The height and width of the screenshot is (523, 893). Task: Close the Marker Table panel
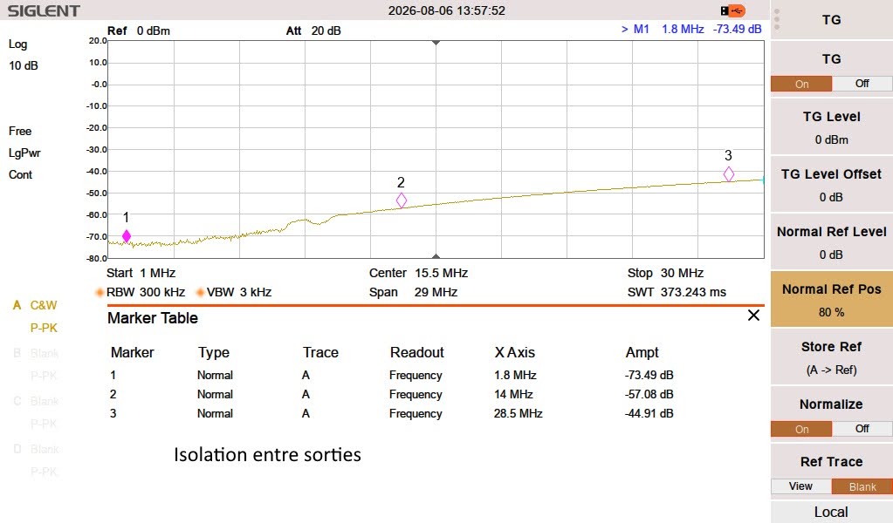(753, 316)
